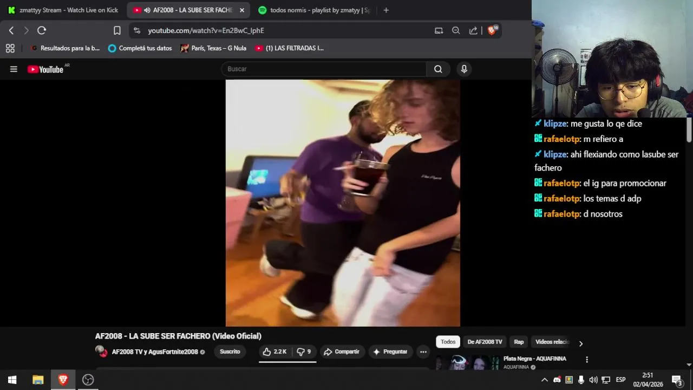This screenshot has width=693, height=390.
Task: Switch to the zmattyy Stream Kick tab
Action: (63, 10)
